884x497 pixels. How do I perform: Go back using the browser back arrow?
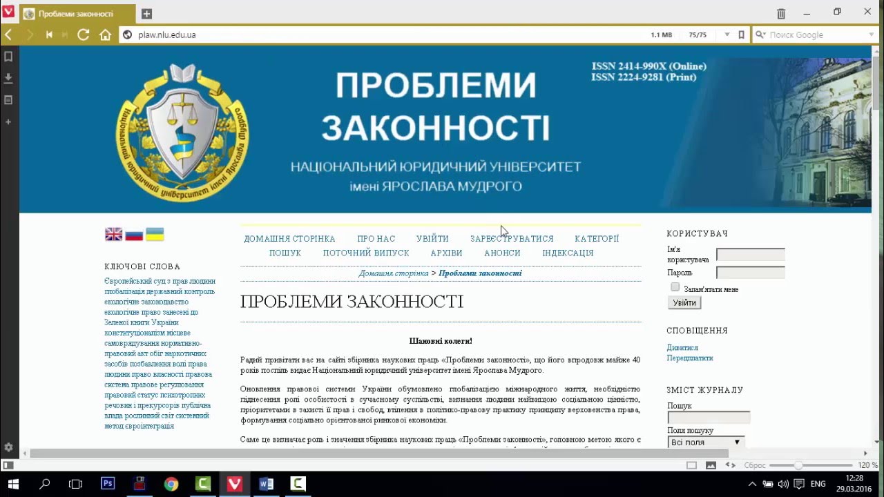(x=8, y=35)
